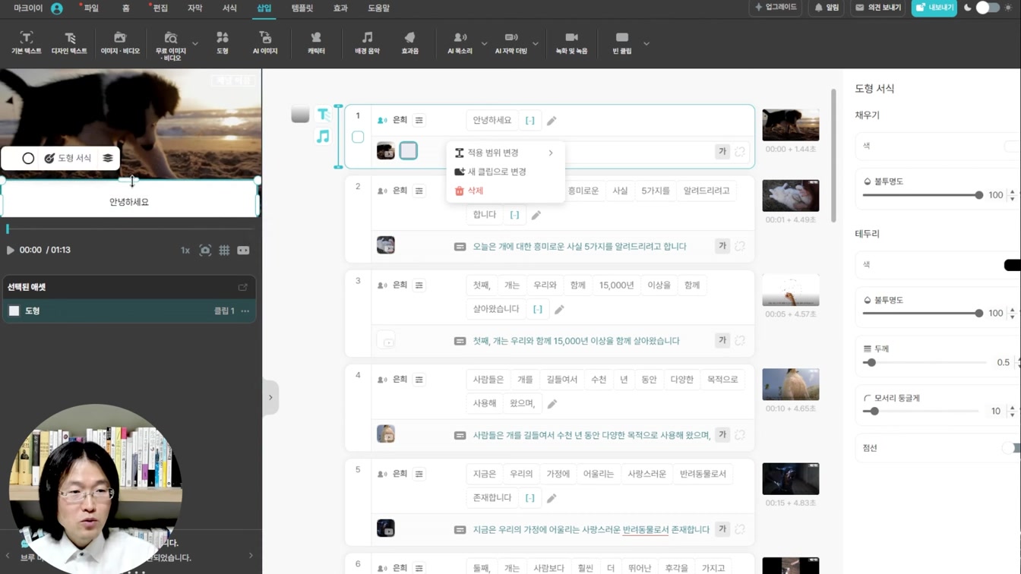This screenshot has height=574, width=1021.
Task: Click the word 안녕하세요 in clip 1
Action: pyautogui.click(x=492, y=120)
